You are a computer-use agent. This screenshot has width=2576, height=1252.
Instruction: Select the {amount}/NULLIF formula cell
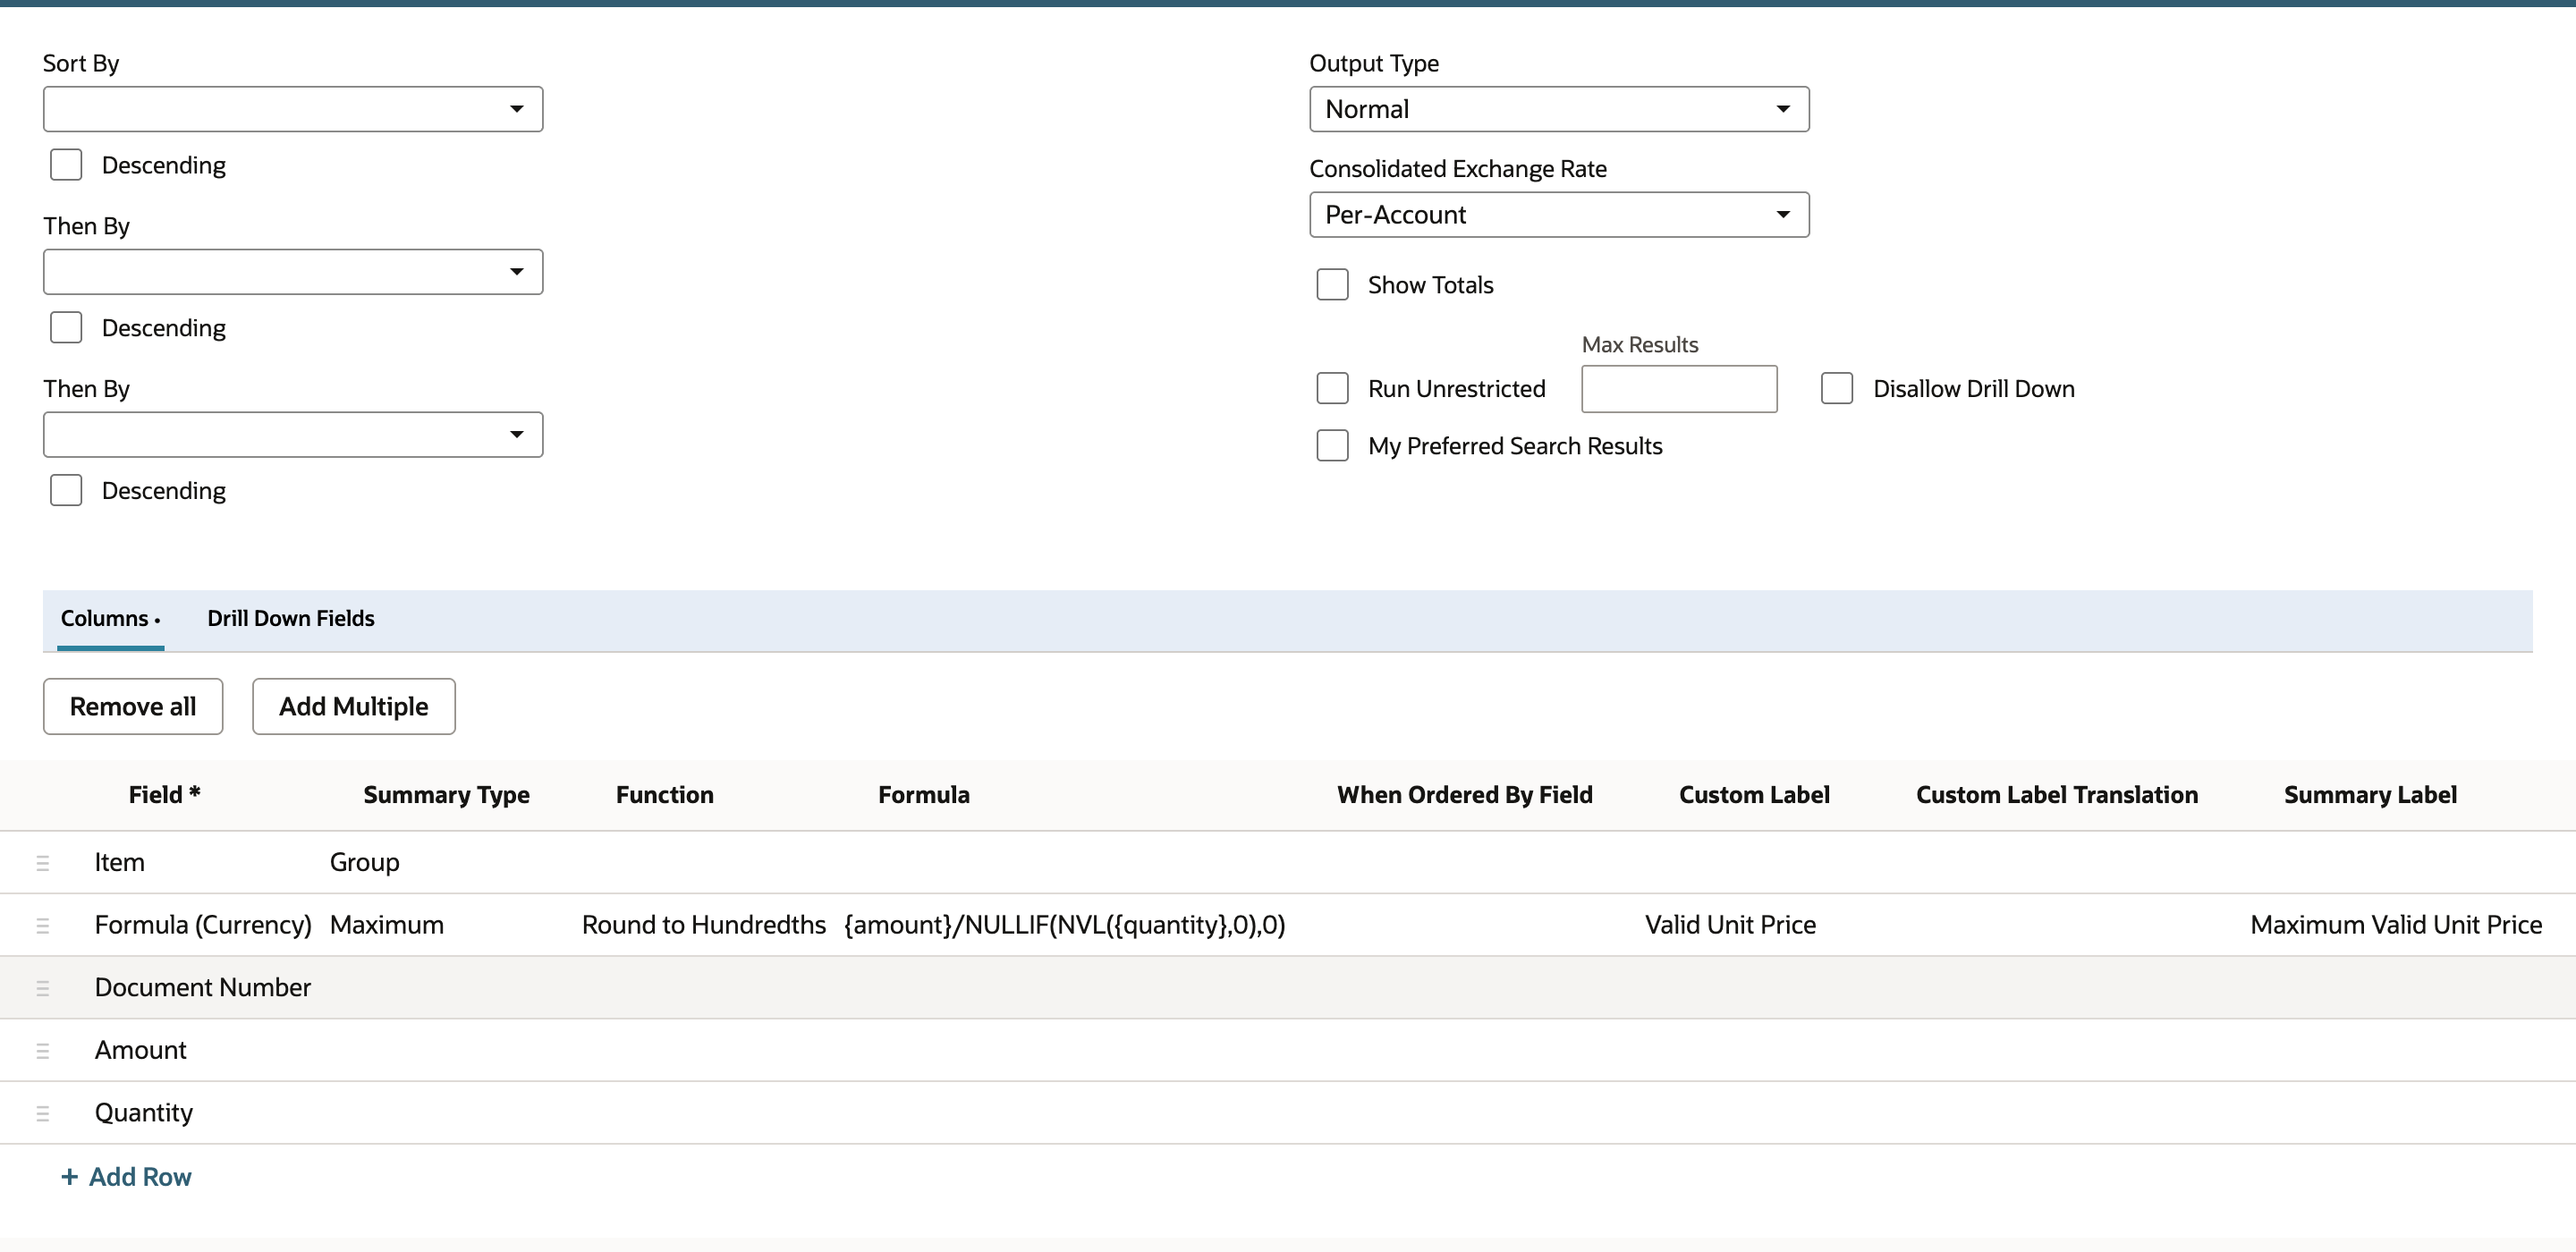pyautogui.click(x=1065, y=926)
